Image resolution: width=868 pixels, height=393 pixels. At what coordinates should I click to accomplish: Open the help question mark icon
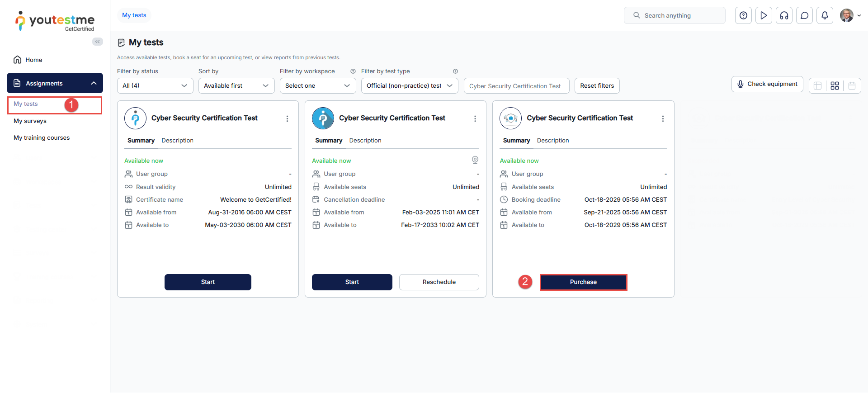pyautogui.click(x=743, y=15)
